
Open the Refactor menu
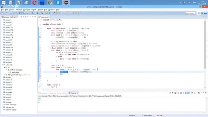tap(19, 10)
